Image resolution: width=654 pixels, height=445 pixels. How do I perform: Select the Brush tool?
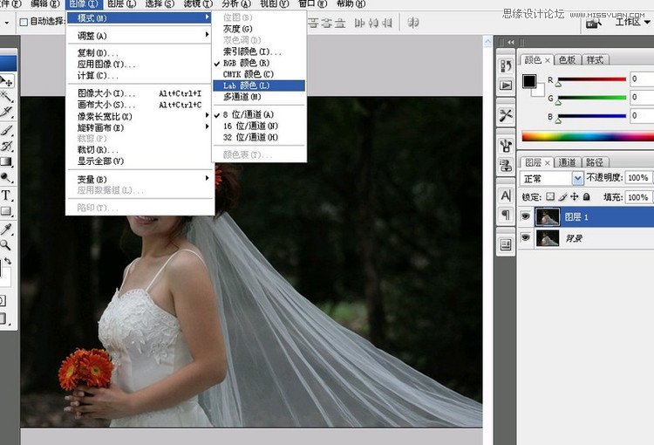click(x=6, y=130)
